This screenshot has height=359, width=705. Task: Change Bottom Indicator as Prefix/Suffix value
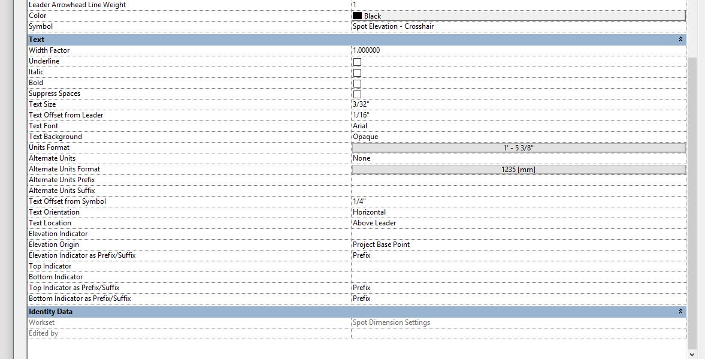coord(518,298)
